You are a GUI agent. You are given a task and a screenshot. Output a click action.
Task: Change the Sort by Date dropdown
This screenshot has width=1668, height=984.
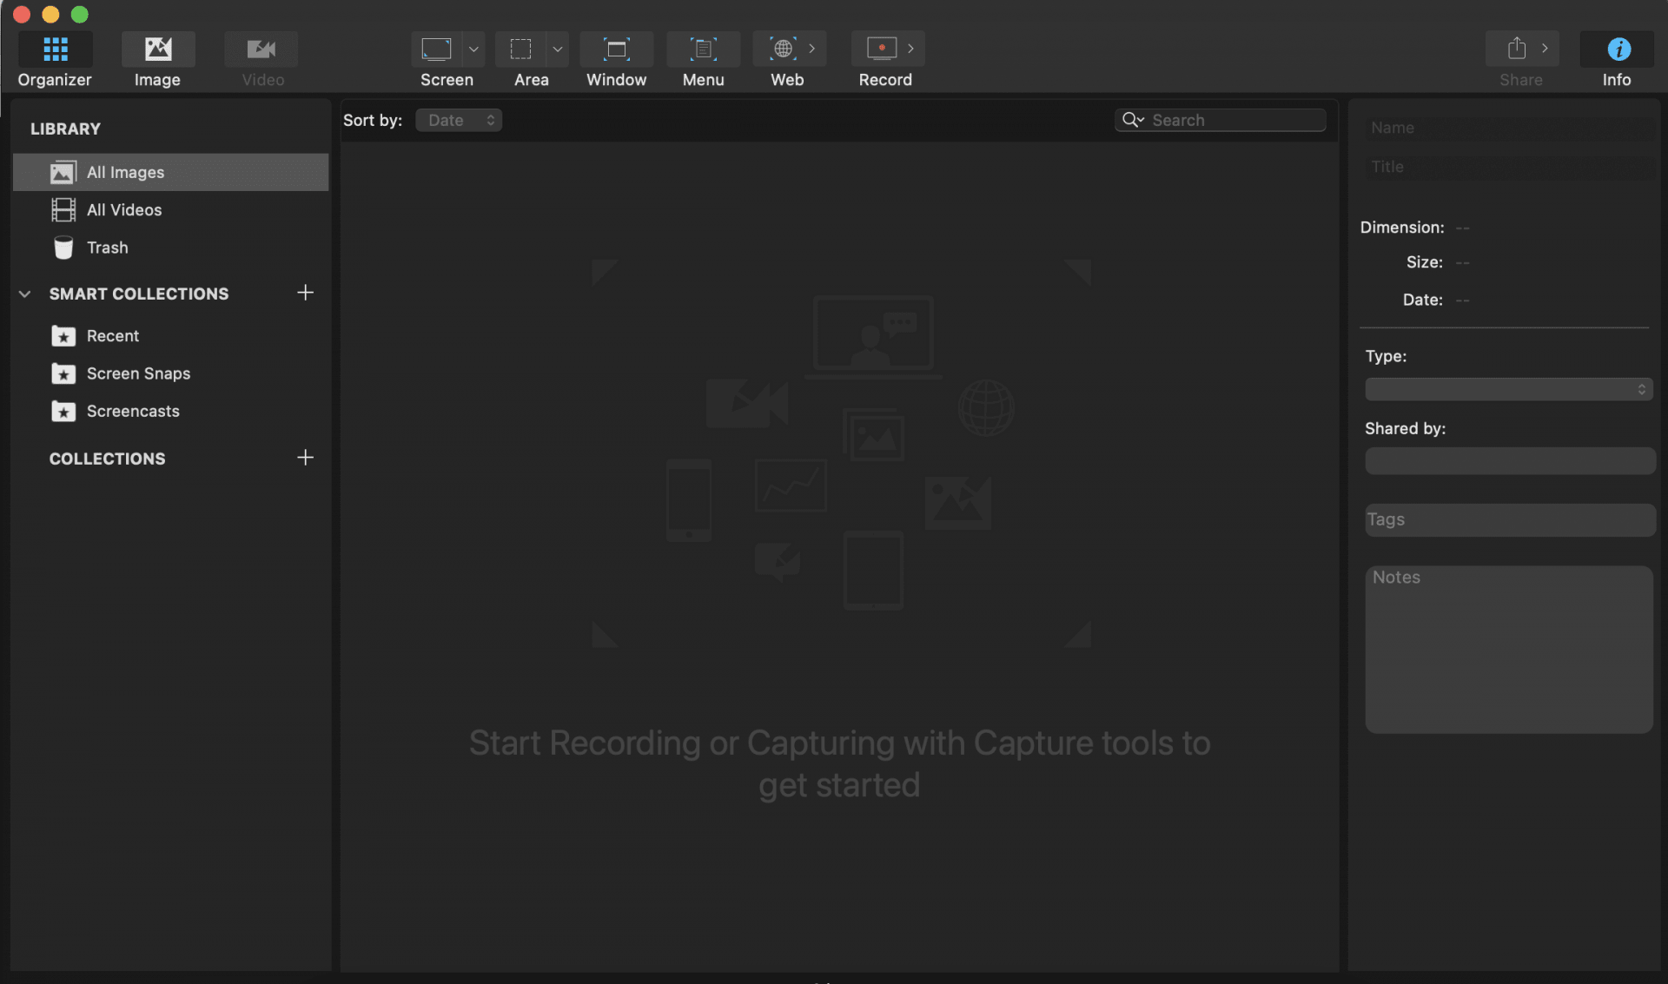459,120
